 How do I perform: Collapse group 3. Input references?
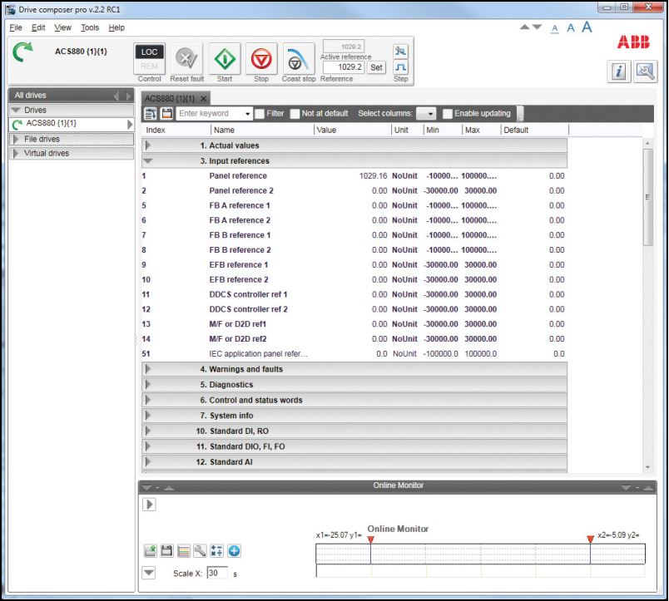[147, 160]
